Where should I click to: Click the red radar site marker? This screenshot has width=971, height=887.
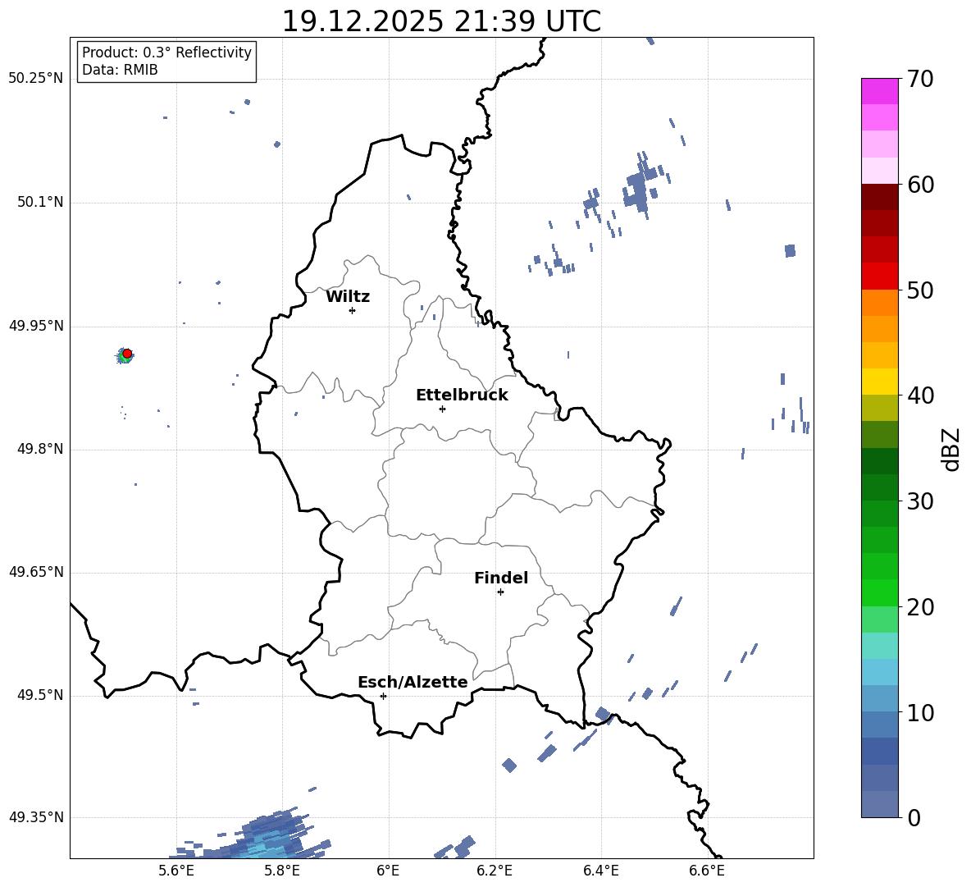127,354
